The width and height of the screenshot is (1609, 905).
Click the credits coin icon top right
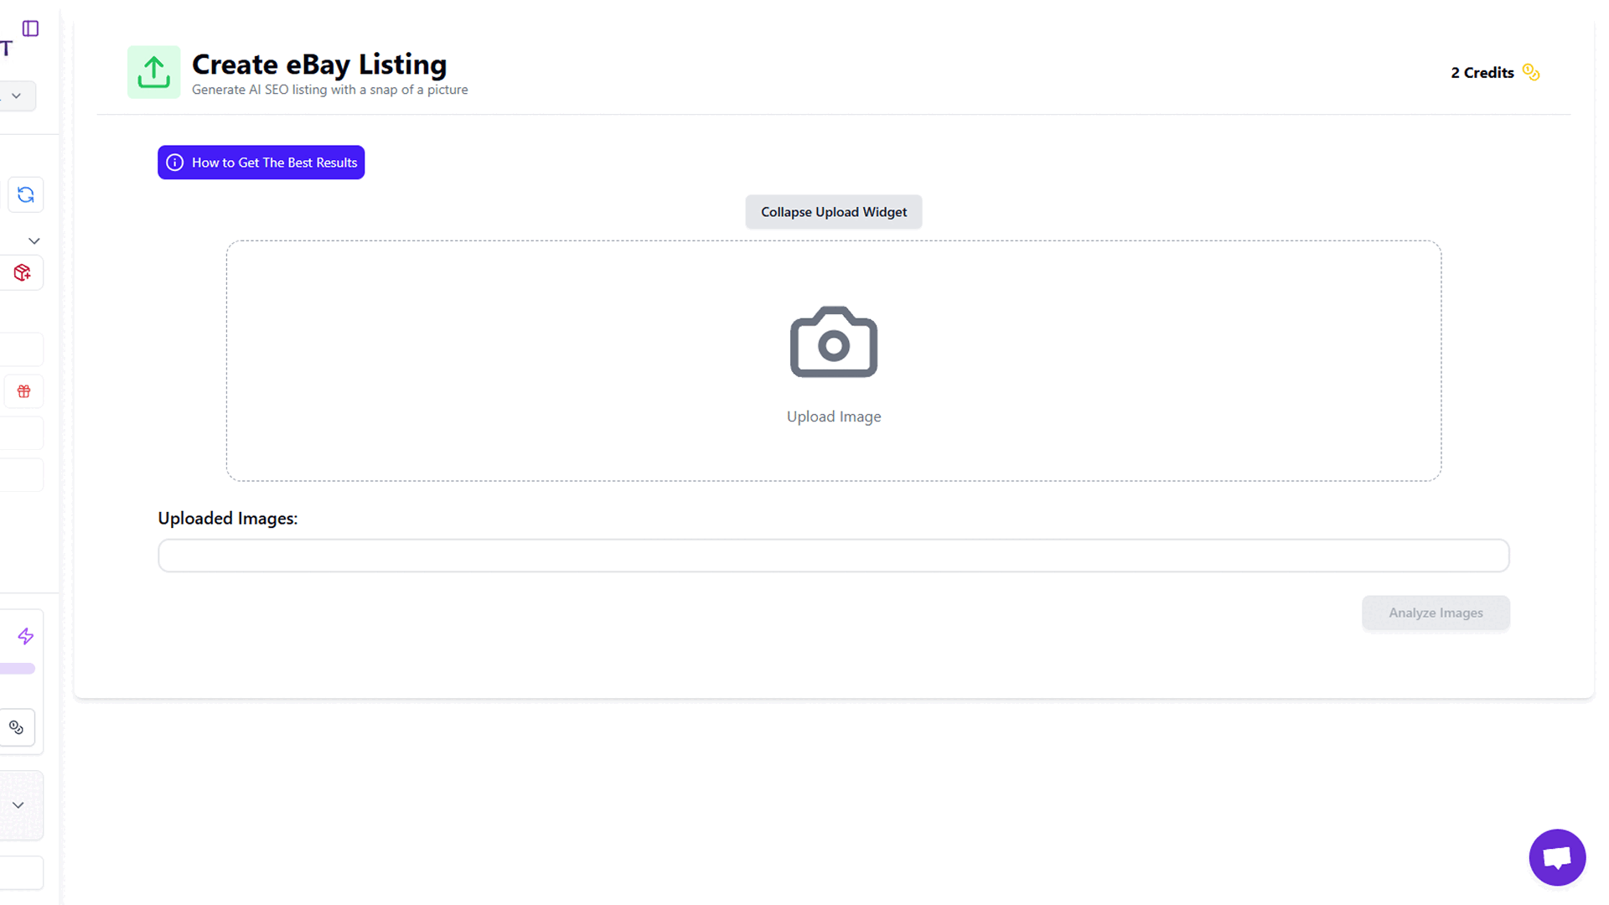click(x=1530, y=72)
